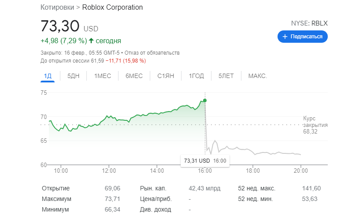Click the green dot marker on the chart
The image size is (363, 223).
click(205, 100)
